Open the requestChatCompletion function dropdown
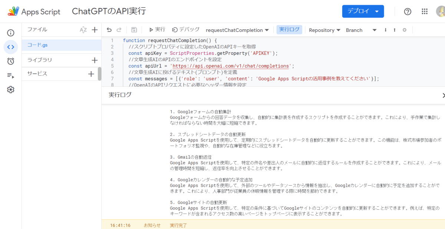The height and width of the screenshot is (229, 445). click(x=237, y=30)
